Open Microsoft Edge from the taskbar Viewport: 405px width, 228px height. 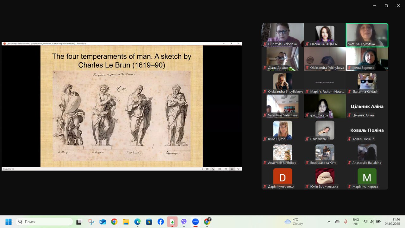(x=137, y=222)
